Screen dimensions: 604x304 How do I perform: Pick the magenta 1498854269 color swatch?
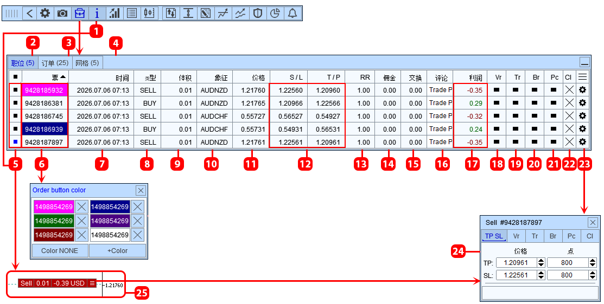click(x=54, y=206)
